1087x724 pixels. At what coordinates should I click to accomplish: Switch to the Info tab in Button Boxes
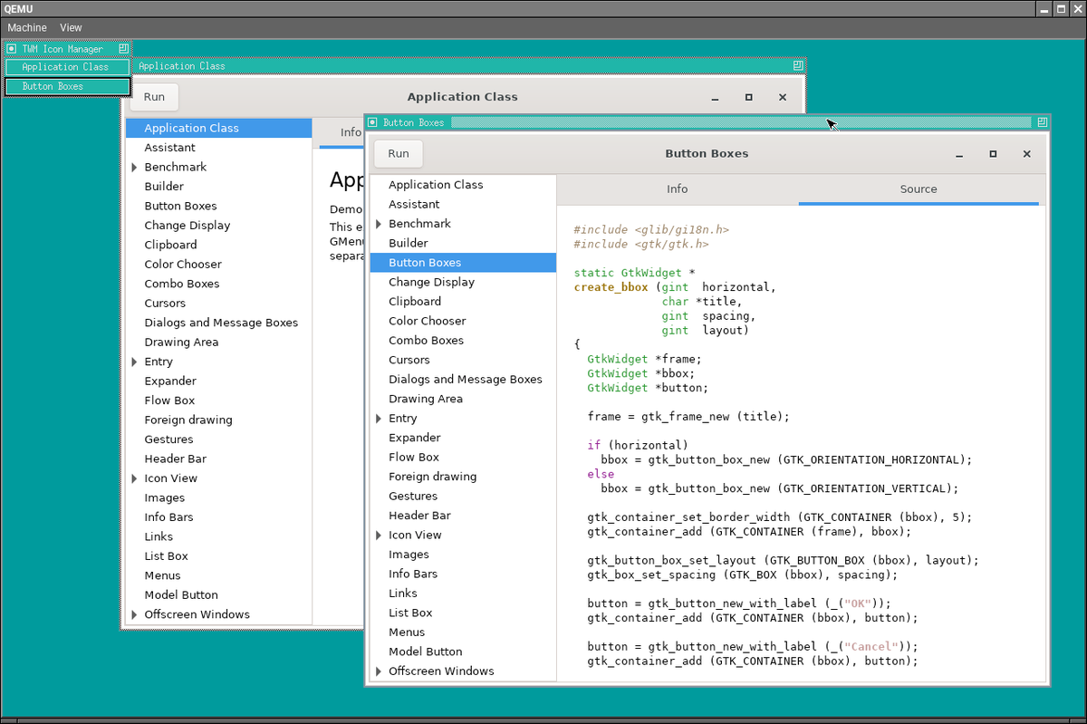point(677,188)
